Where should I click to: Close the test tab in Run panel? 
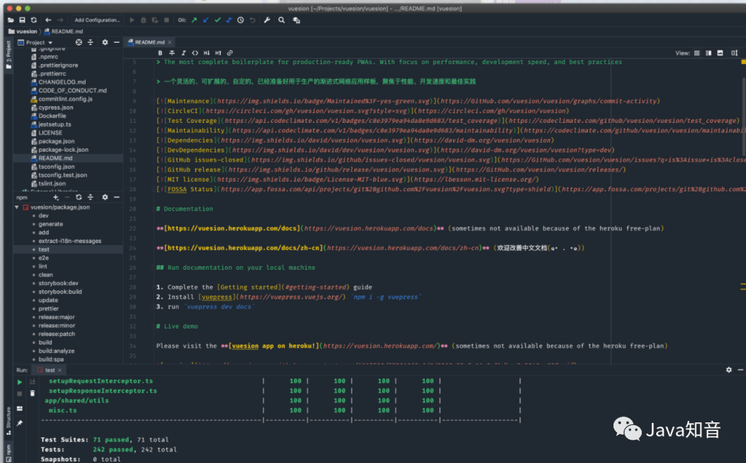[x=59, y=370]
